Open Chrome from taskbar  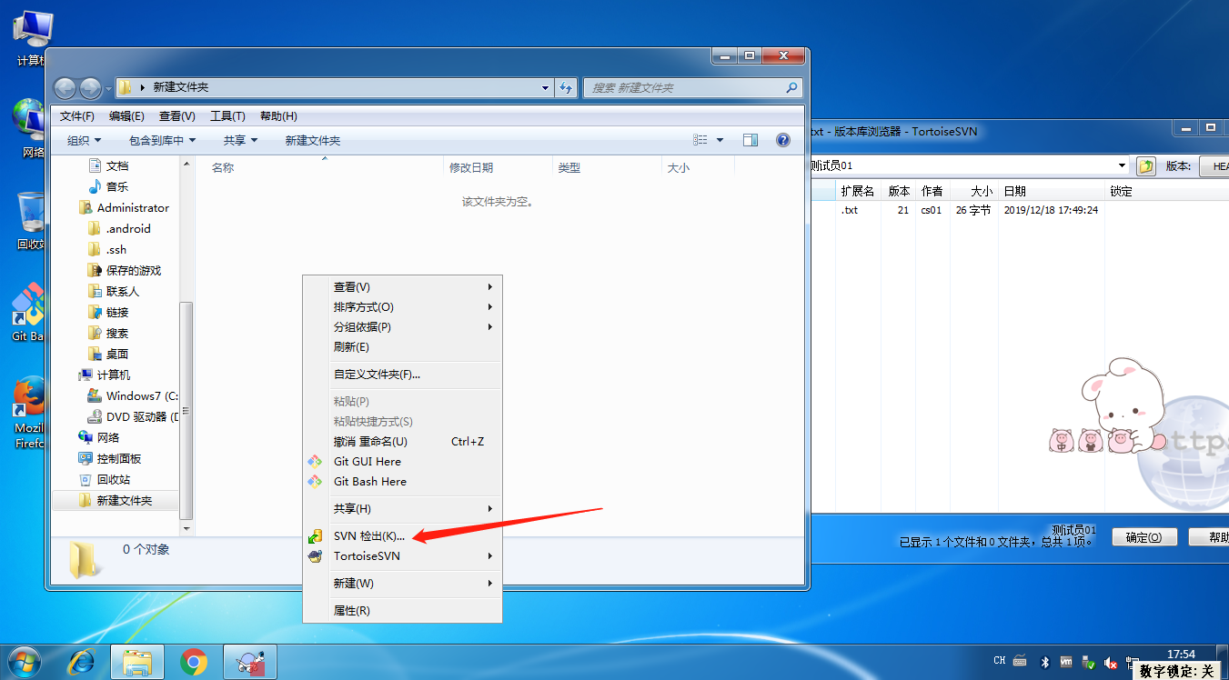click(193, 662)
